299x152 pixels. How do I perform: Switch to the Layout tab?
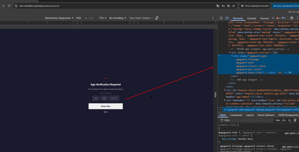click(x=250, y=115)
